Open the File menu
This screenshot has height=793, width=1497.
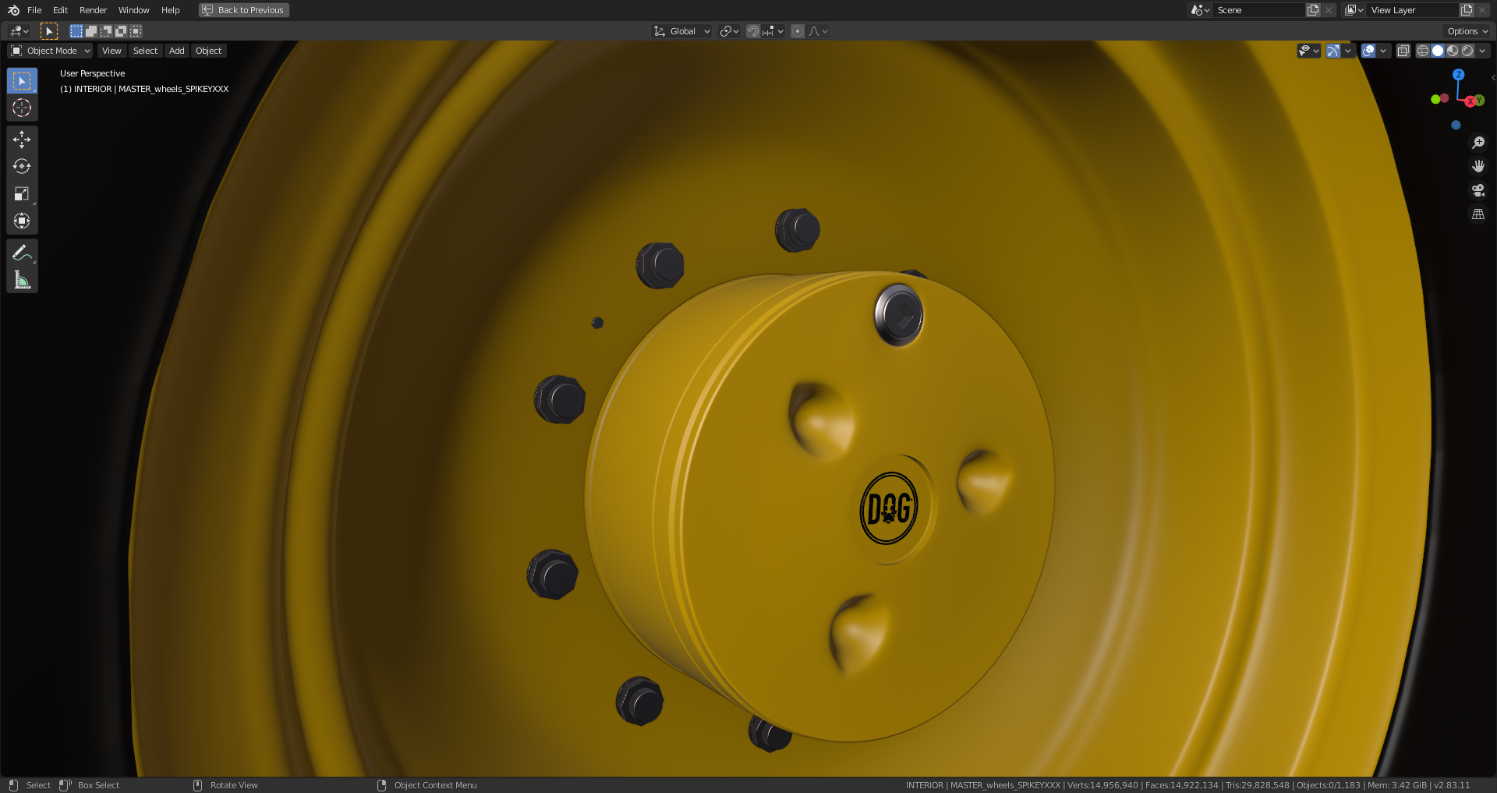pyautogui.click(x=34, y=10)
